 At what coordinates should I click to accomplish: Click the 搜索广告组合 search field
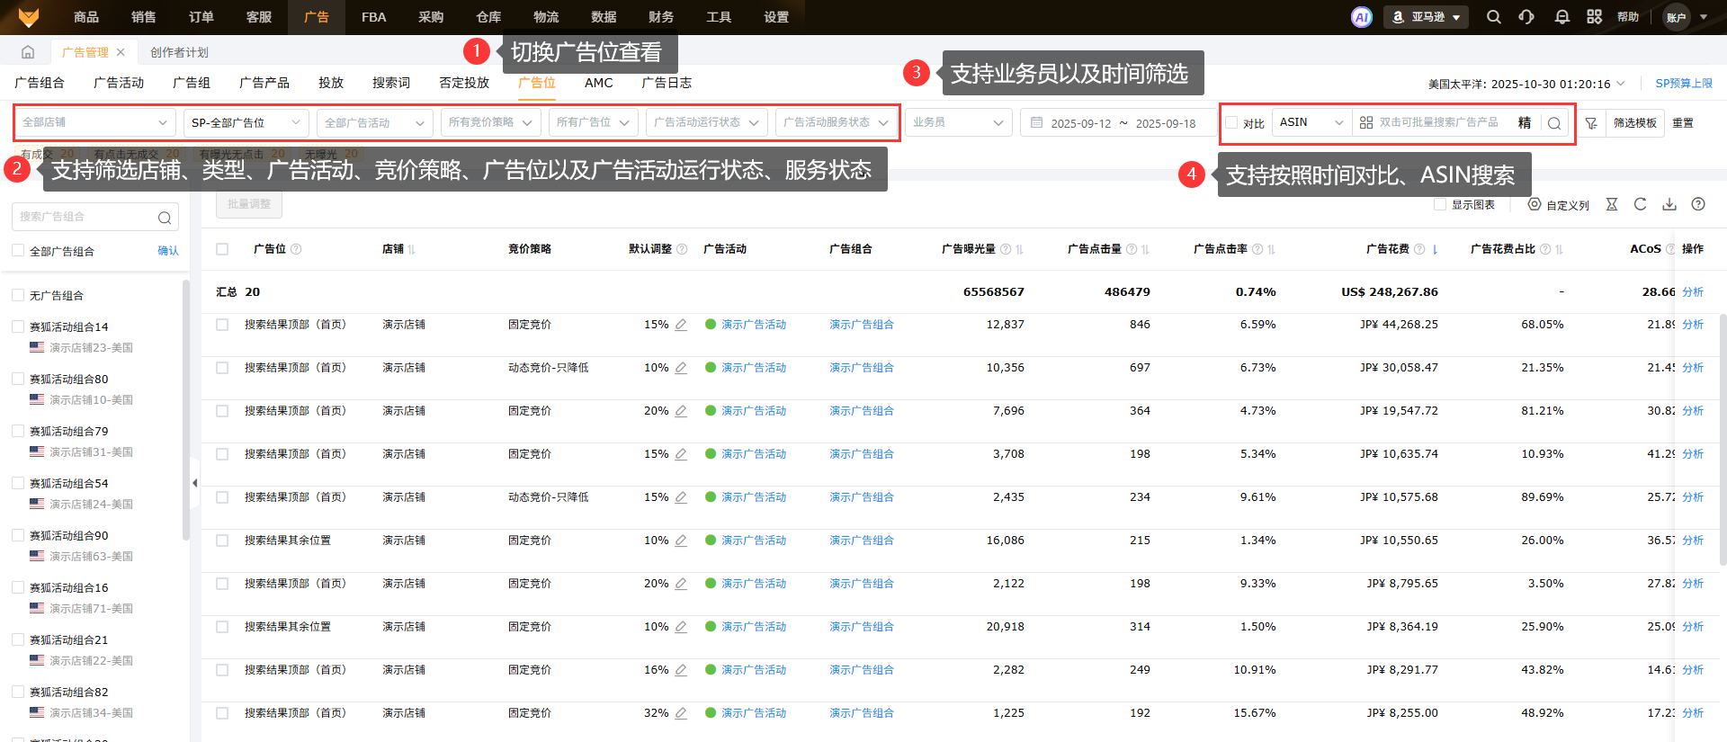(85, 217)
